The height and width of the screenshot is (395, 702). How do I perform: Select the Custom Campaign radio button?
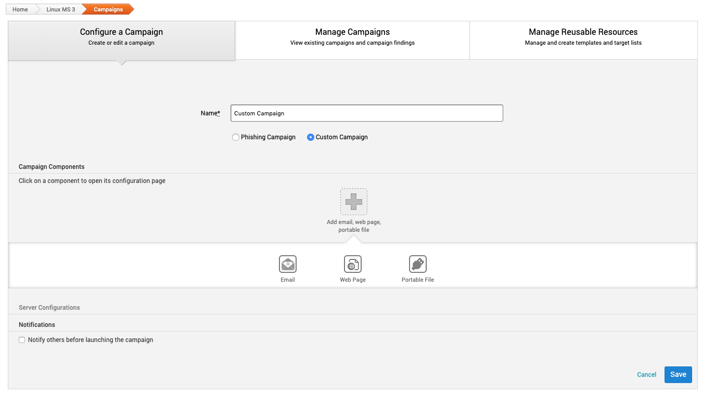click(x=311, y=137)
